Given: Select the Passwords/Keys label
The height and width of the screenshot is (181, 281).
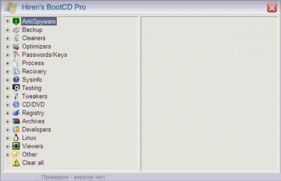Looking at the screenshot, I should pos(45,55).
